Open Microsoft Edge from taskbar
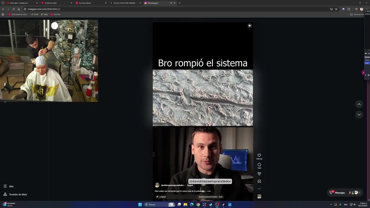The height and width of the screenshot is (208, 370). coord(192,205)
